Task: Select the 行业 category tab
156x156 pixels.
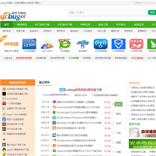Action: [x=118, y=133]
